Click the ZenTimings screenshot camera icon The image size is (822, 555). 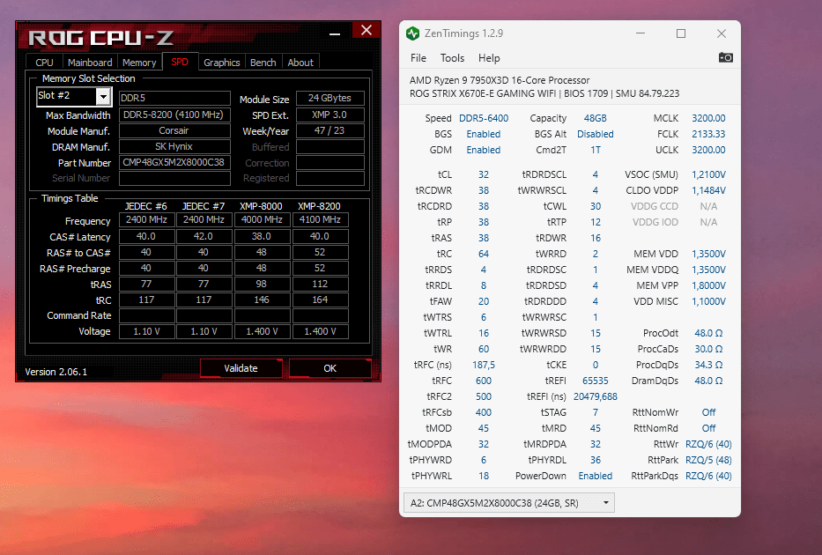click(x=726, y=57)
